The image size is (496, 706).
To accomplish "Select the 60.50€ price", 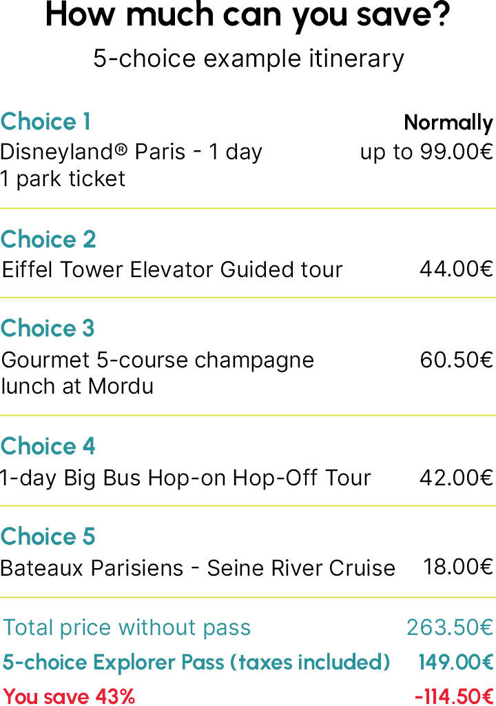I will point(457,360).
